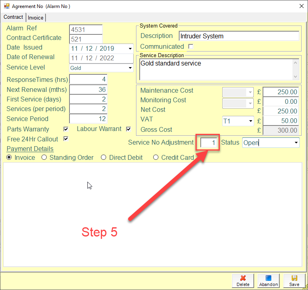
Task: Select the Invoice payment radio button
Action: pyautogui.click(x=9, y=157)
